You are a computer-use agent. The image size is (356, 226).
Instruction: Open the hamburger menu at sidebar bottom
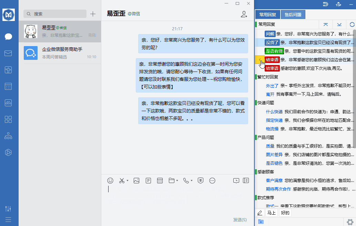point(9,219)
